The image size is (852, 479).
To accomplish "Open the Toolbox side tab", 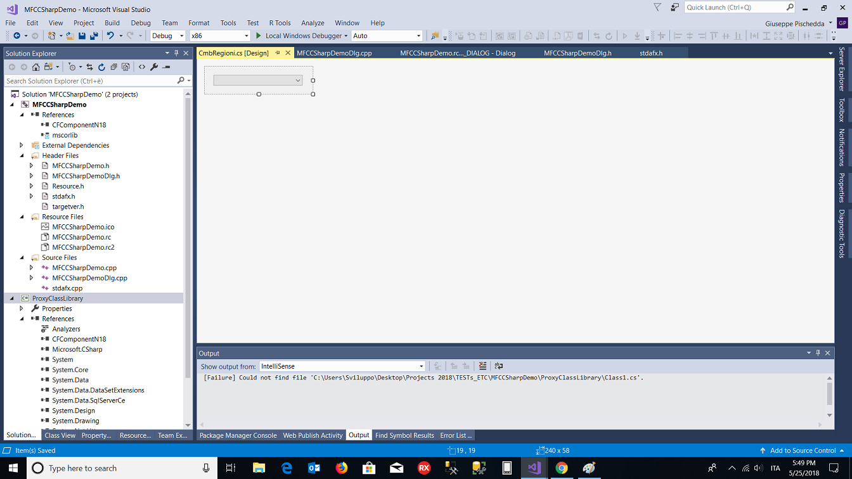I will 842,110.
